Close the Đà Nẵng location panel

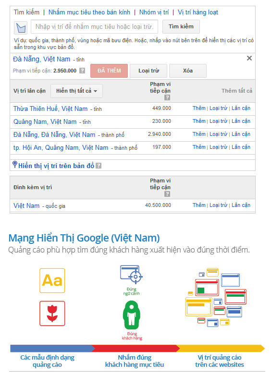pos(249,58)
